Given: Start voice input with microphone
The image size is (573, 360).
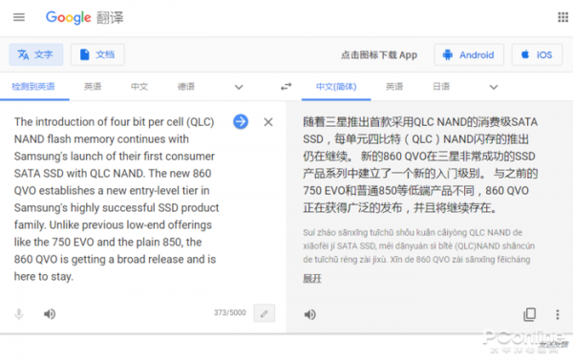Looking at the screenshot, I should pyautogui.click(x=19, y=314).
